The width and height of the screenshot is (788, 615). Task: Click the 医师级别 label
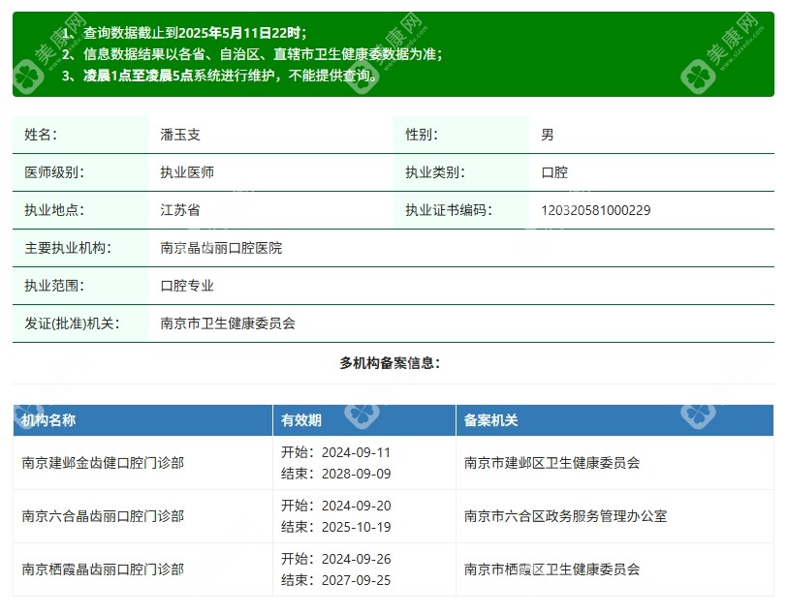point(54,172)
